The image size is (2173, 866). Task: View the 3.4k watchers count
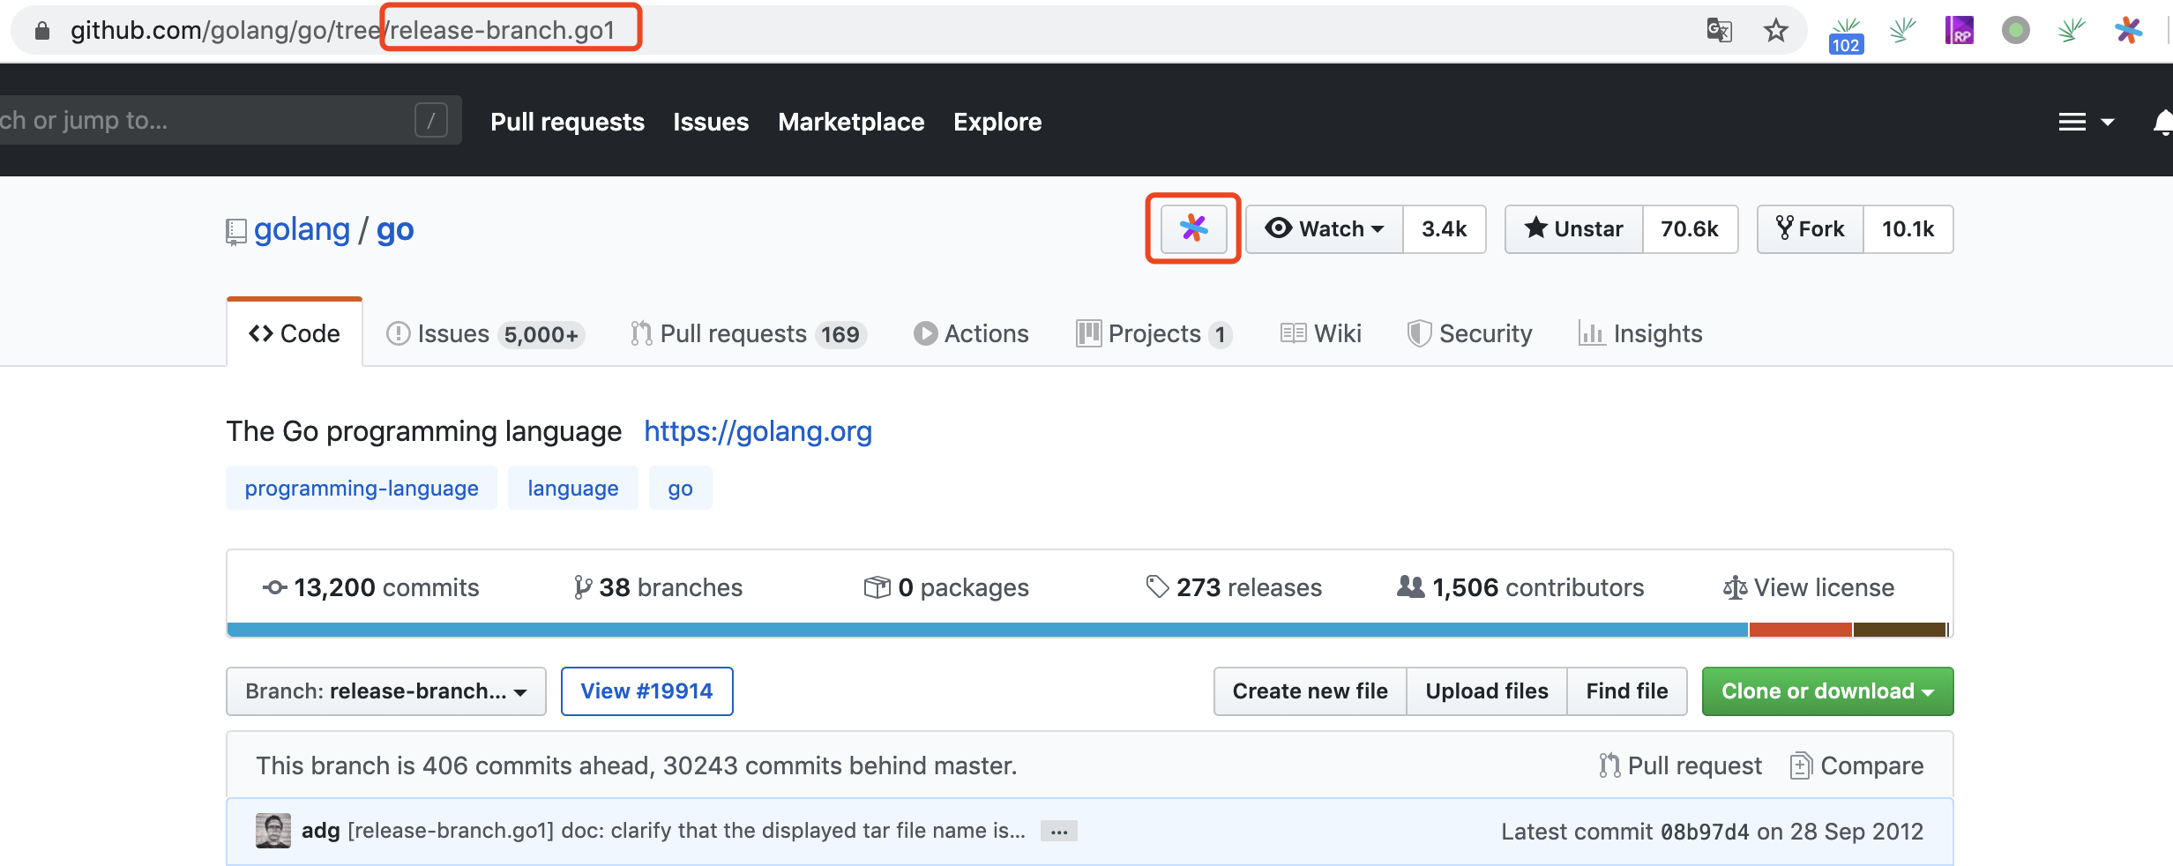pyautogui.click(x=1444, y=228)
